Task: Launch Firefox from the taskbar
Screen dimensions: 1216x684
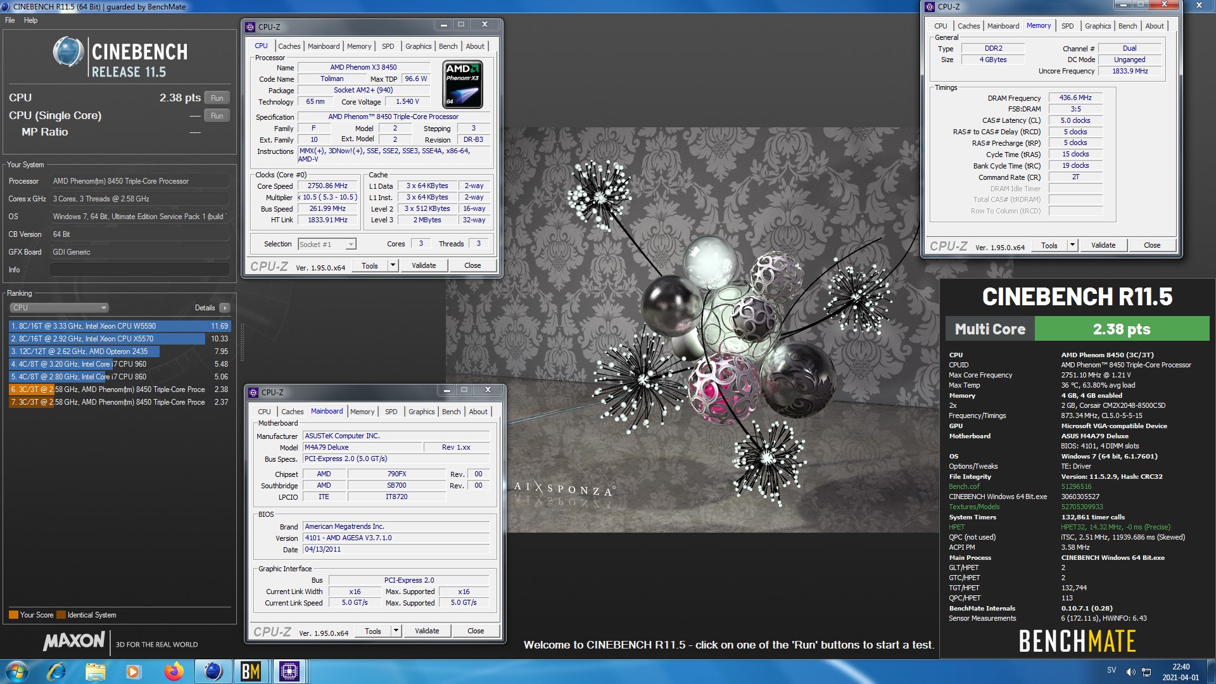Action: (173, 671)
